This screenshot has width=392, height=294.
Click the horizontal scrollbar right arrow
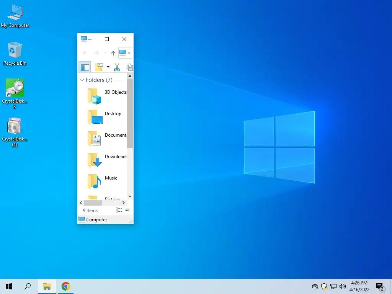124,203
